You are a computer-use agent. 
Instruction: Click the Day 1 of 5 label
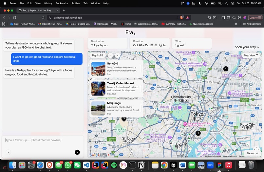pos(98,55)
